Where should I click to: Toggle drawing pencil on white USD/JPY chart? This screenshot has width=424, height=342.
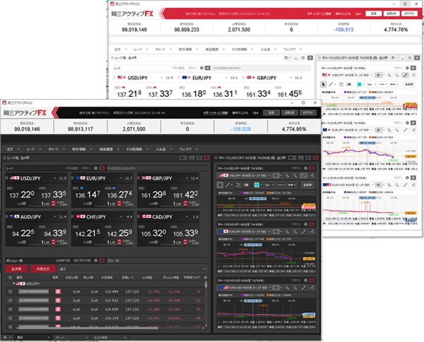tap(405, 75)
